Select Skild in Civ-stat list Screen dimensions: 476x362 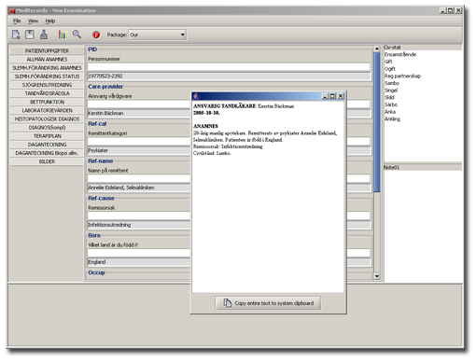click(x=389, y=97)
